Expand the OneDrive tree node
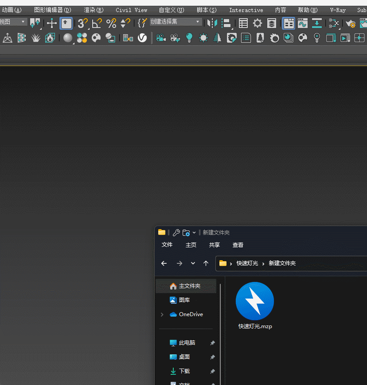Screen dimensions: 367x385 point(162,314)
